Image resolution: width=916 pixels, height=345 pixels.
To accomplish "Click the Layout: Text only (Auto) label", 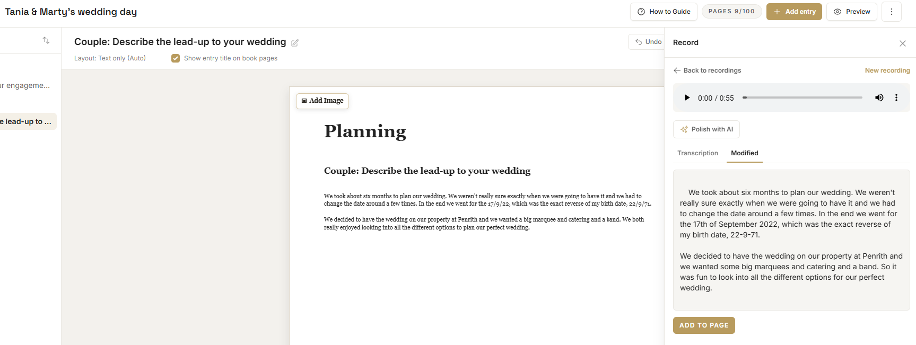I will [110, 58].
